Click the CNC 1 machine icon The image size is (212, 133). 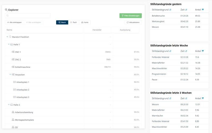13,52
